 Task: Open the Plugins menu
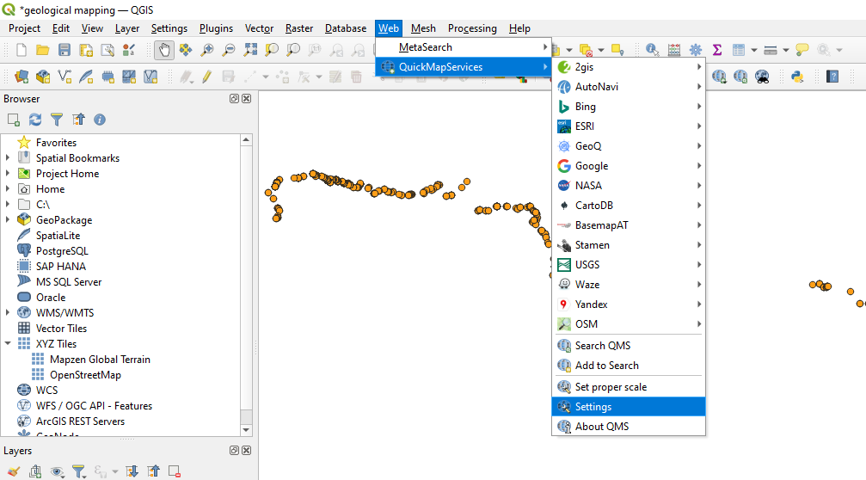coord(216,28)
